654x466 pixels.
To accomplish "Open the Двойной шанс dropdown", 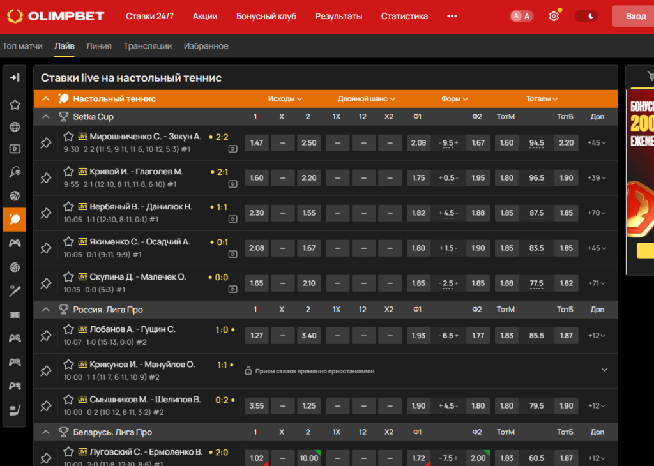I will [x=366, y=99].
